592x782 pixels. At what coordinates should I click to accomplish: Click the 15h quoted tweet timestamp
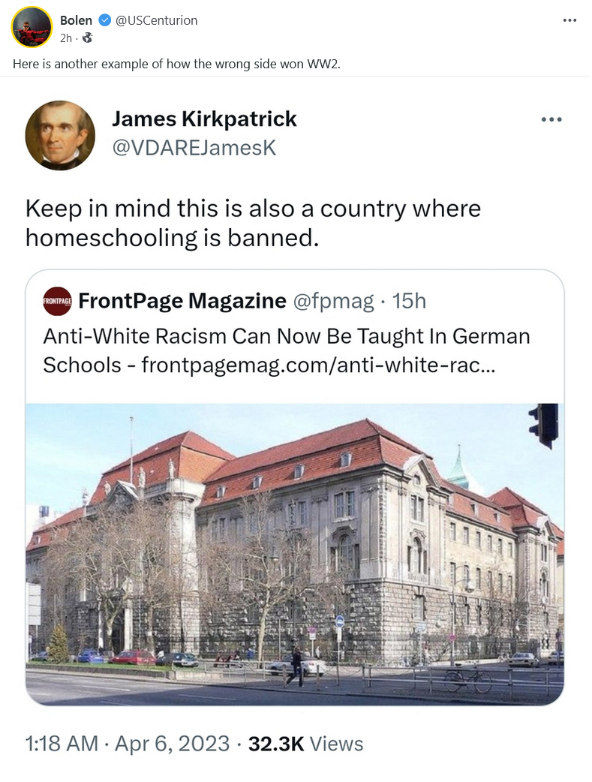(x=409, y=301)
